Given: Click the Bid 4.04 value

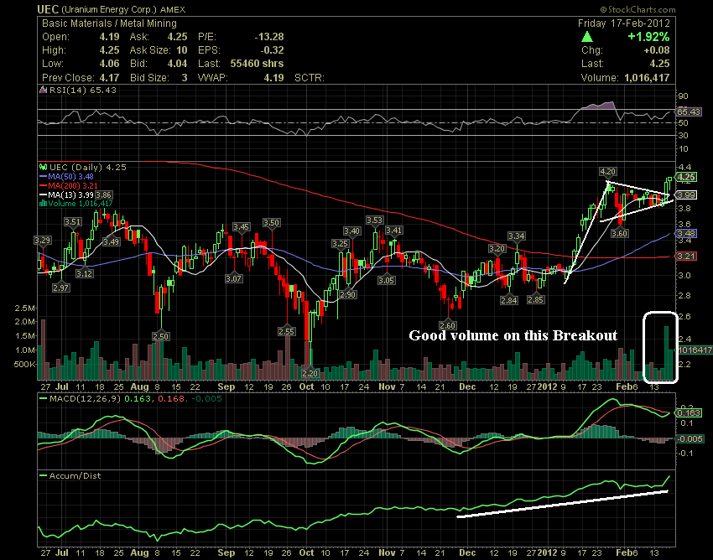Looking at the screenshot, I should click(x=177, y=64).
